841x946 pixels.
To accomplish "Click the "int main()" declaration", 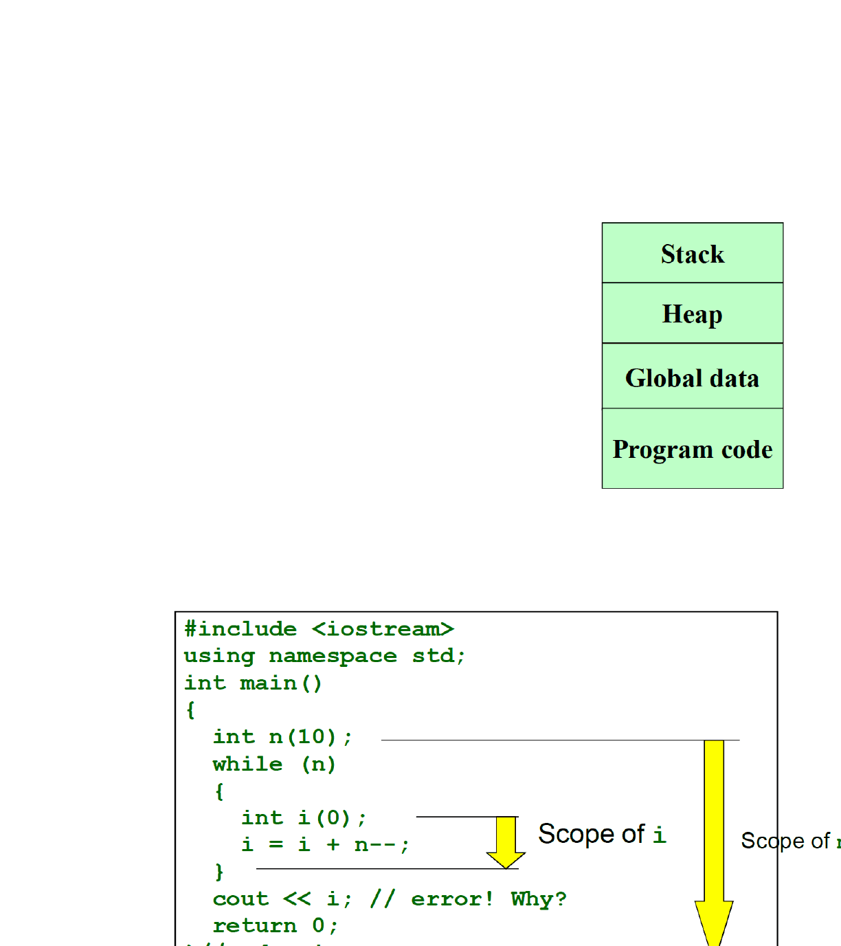I will pyautogui.click(x=253, y=683).
